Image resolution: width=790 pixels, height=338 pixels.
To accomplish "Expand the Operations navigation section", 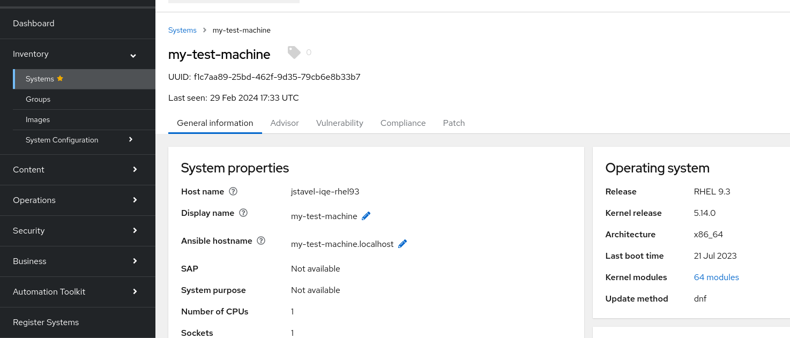I will (135, 200).
